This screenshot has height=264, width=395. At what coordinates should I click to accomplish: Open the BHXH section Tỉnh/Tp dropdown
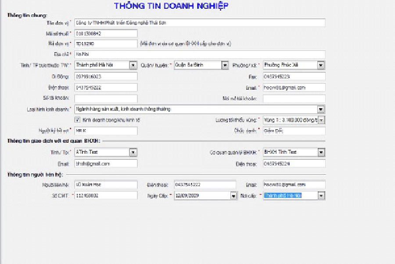click(x=133, y=152)
